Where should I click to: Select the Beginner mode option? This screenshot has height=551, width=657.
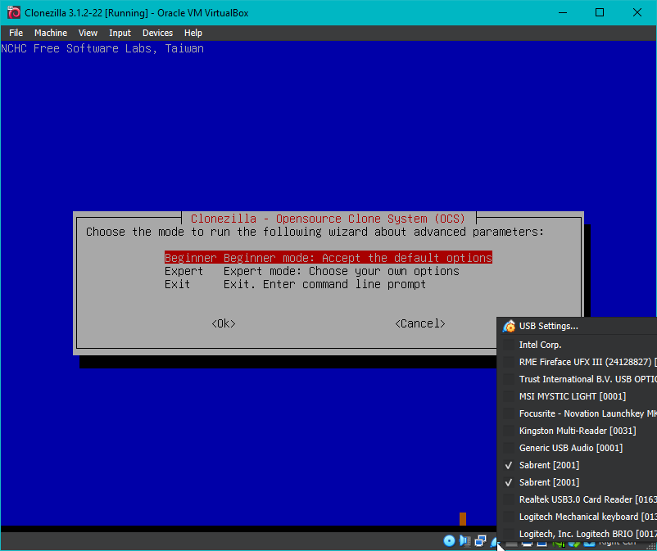click(x=328, y=258)
